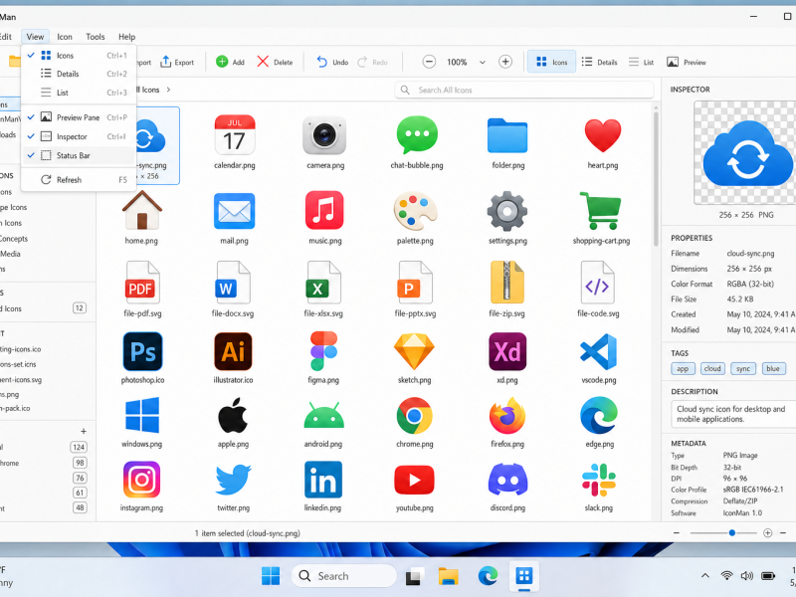Click the green Add button
This screenshot has width=796, height=597.
point(231,62)
